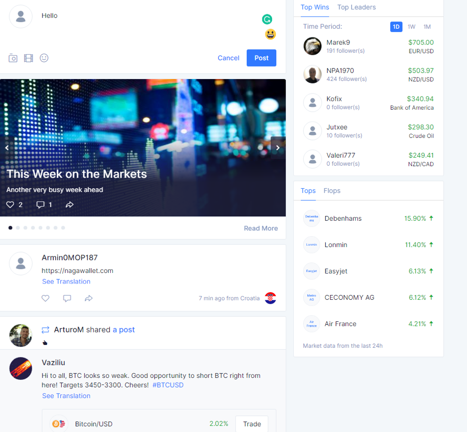Click the camera photo upload icon
The image size is (467, 432).
[x=13, y=58]
